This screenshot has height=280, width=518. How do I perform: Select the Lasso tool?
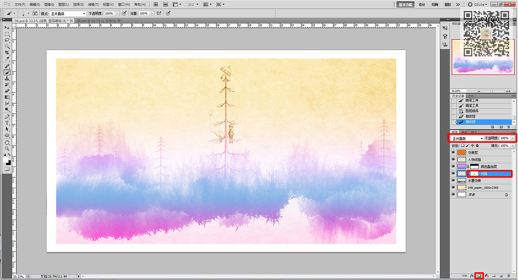coord(7,40)
